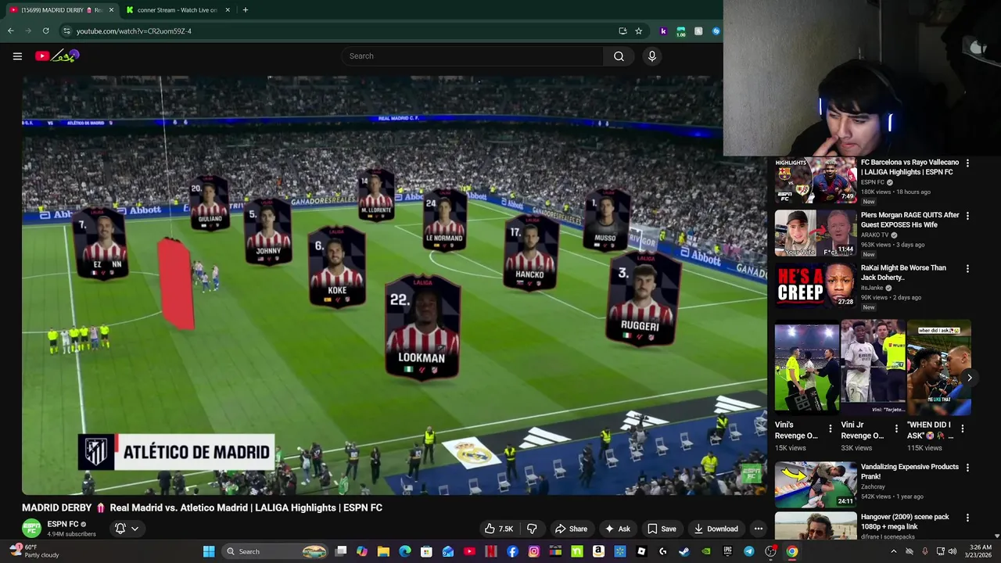Open RaKai Might Be Worse video thumbnail

tap(816, 285)
